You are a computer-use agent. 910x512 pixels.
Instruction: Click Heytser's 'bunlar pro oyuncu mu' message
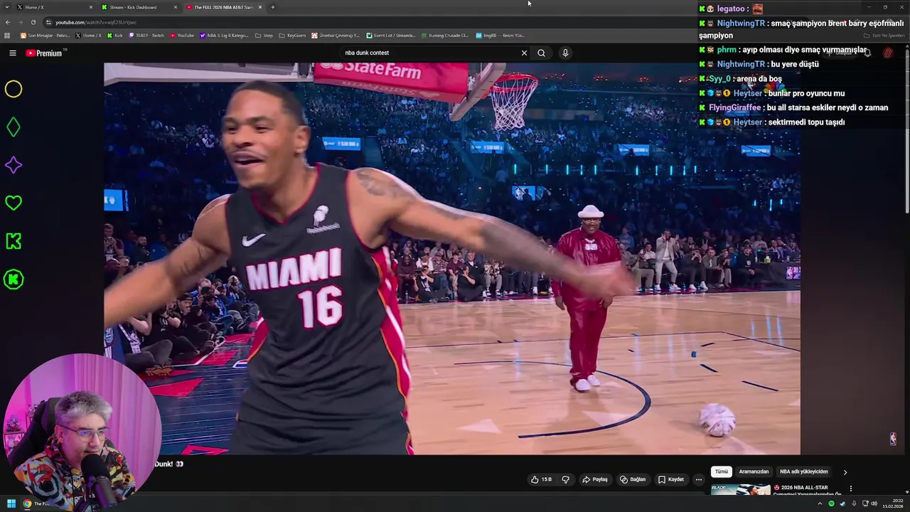click(806, 93)
